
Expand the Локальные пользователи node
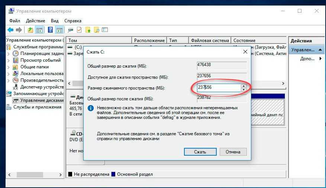9,74
